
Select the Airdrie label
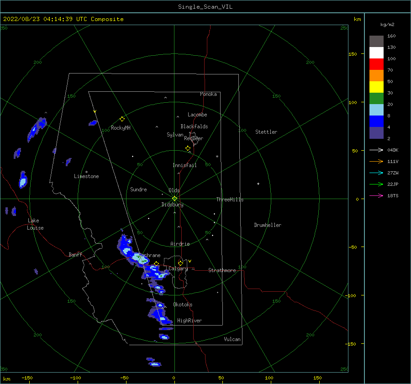click(x=180, y=244)
